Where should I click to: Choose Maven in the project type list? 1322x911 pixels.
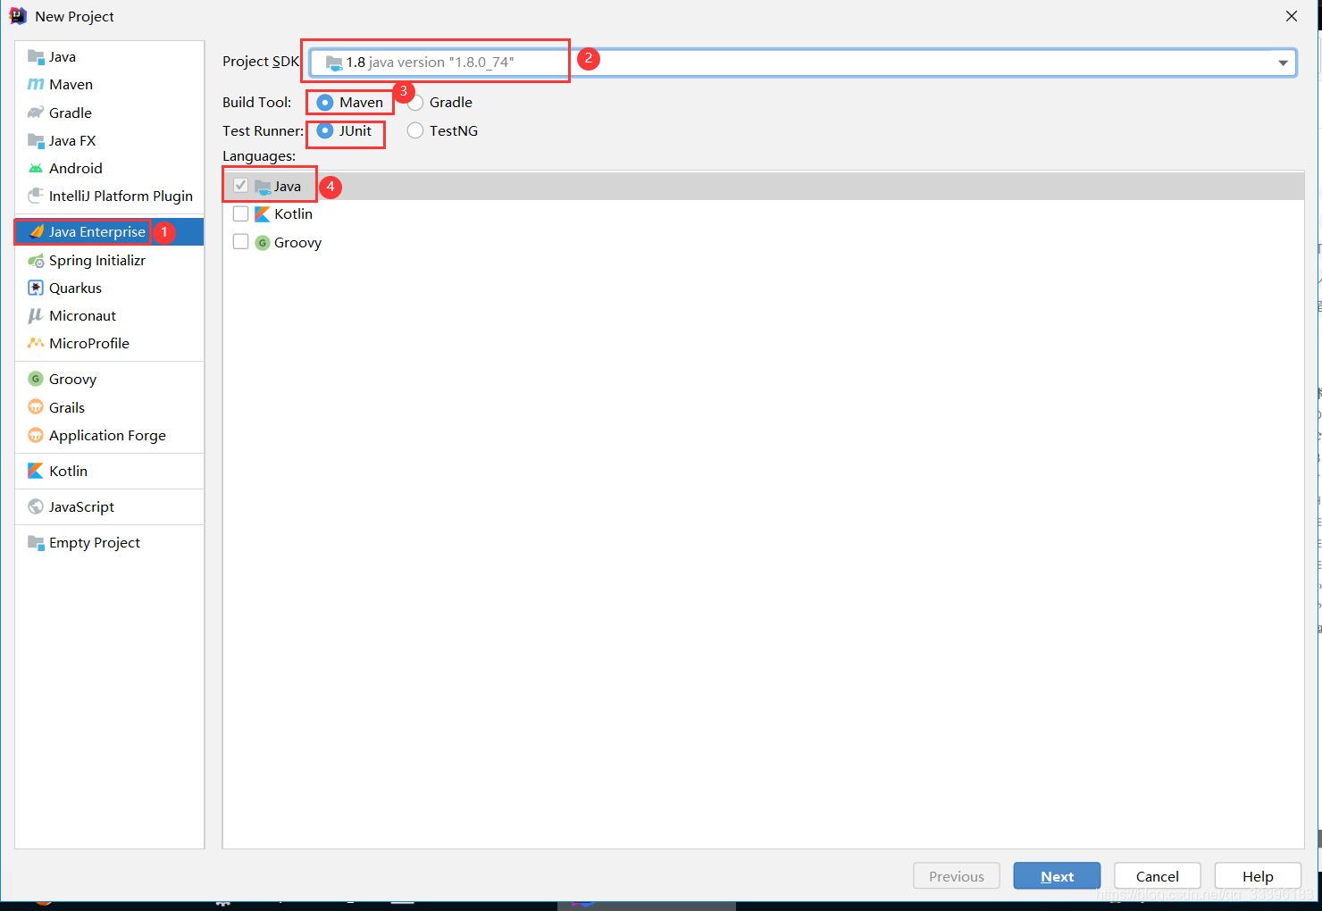point(109,84)
